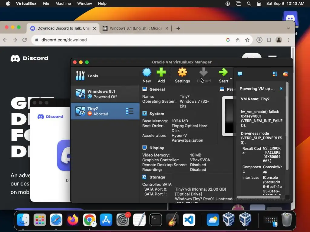Open the Machine menu

coord(63,4)
